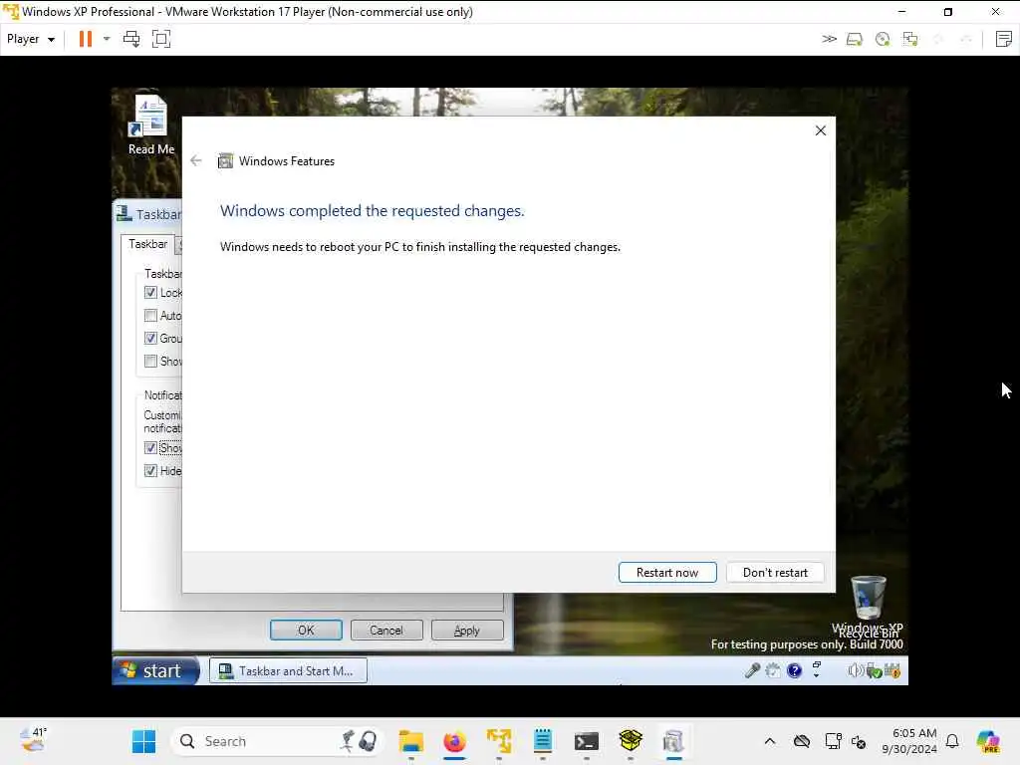
Task: Click the network adapter device icon
Action: pyautogui.click(x=910, y=40)
